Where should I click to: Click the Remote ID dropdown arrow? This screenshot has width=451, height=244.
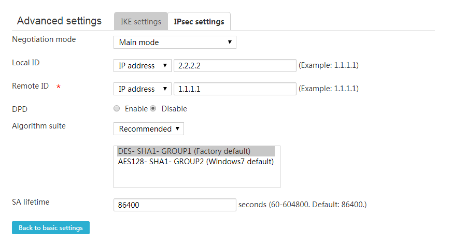165,89
